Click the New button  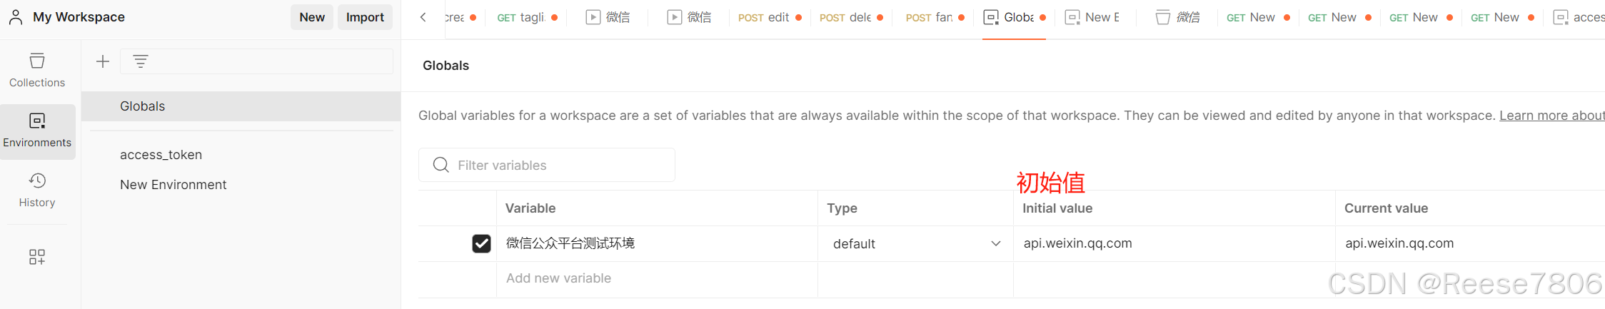pos(312,17)
